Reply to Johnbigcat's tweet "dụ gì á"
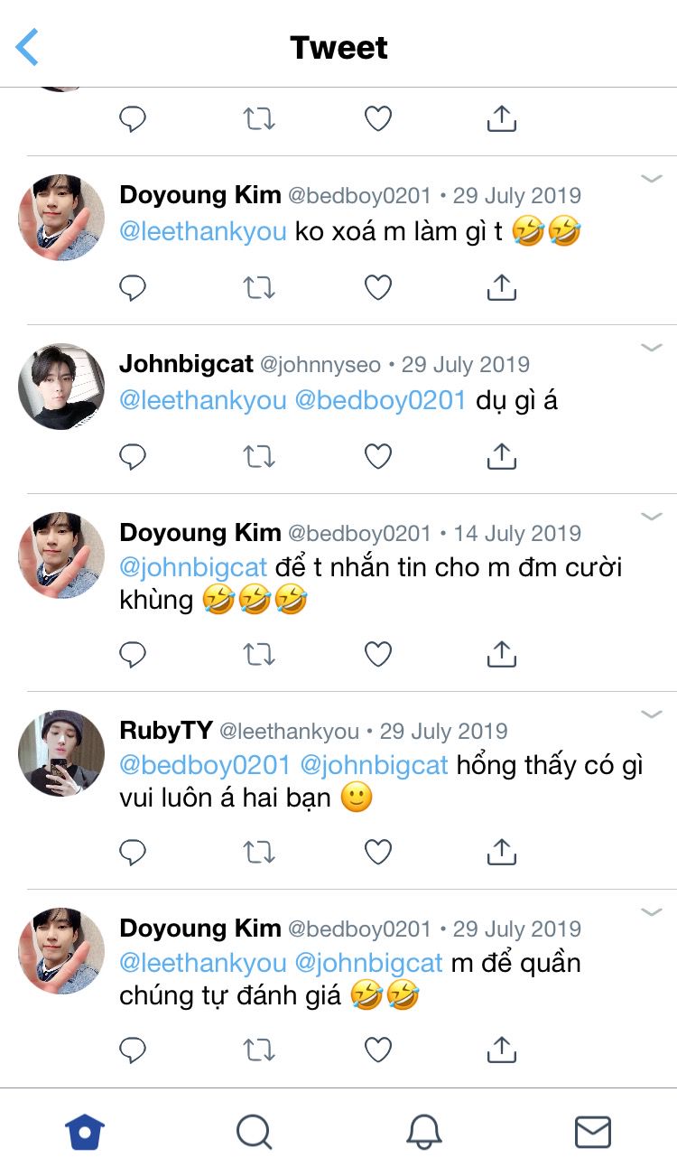This screenshot has height=1176, width=677. tap(133, 457)
